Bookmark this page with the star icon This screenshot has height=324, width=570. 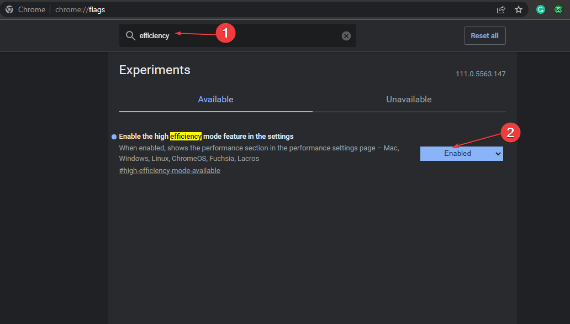(x=519, y=10)
